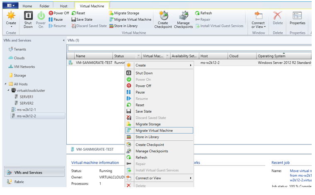Open Virtual Mac... column filter dropdown
The height and width of the screenshot is (195, 315).
(167, 56)
